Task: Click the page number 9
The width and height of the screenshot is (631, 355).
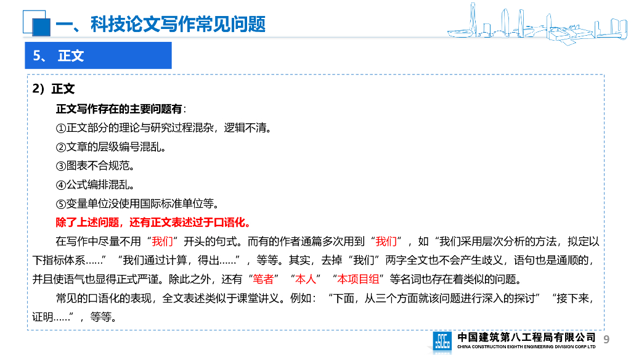Action: click(606, 340)
